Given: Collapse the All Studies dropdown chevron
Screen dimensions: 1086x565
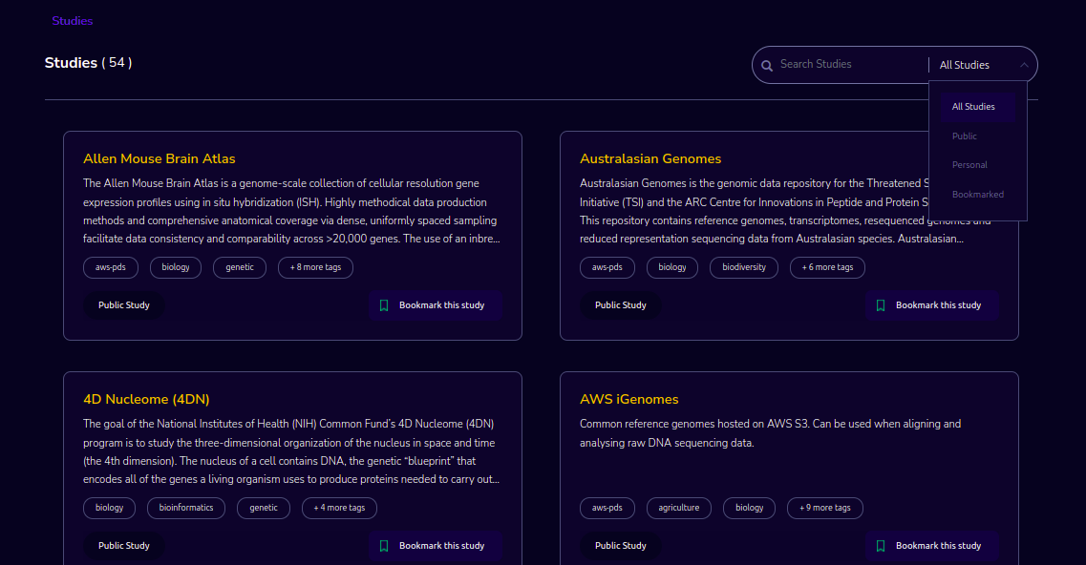Looking at the screenshot, I should point(1024,65).
